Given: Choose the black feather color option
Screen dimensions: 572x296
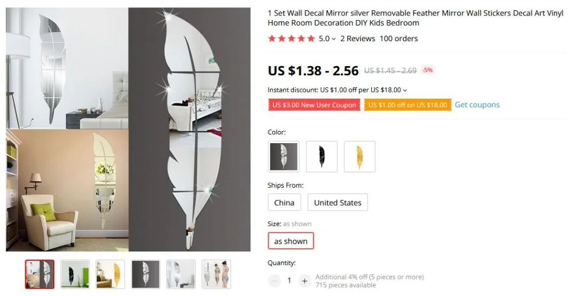Looking at the screenshot, I should 321,156.
